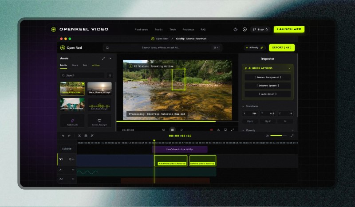Adjust the timeline zoom slider

click(x=279, y=136)
